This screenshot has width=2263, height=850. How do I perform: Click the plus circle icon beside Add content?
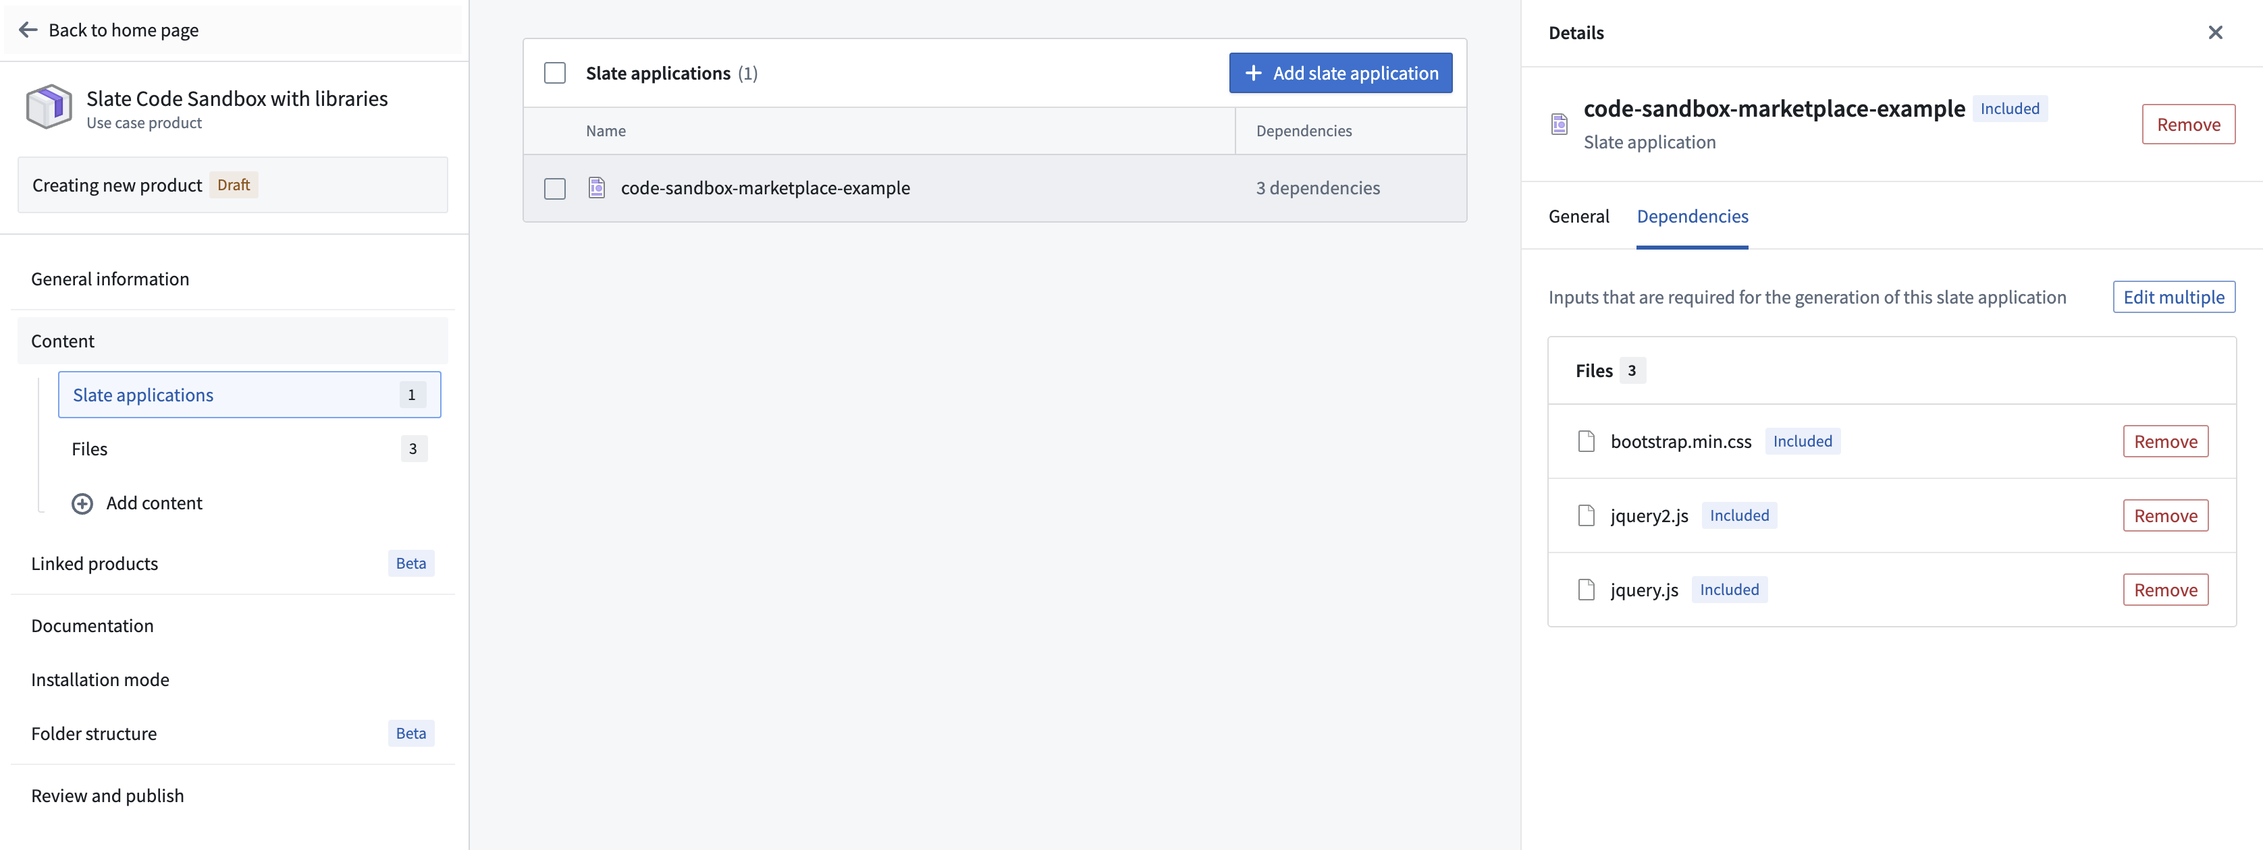pyautogui.click(x=82, y=503)
